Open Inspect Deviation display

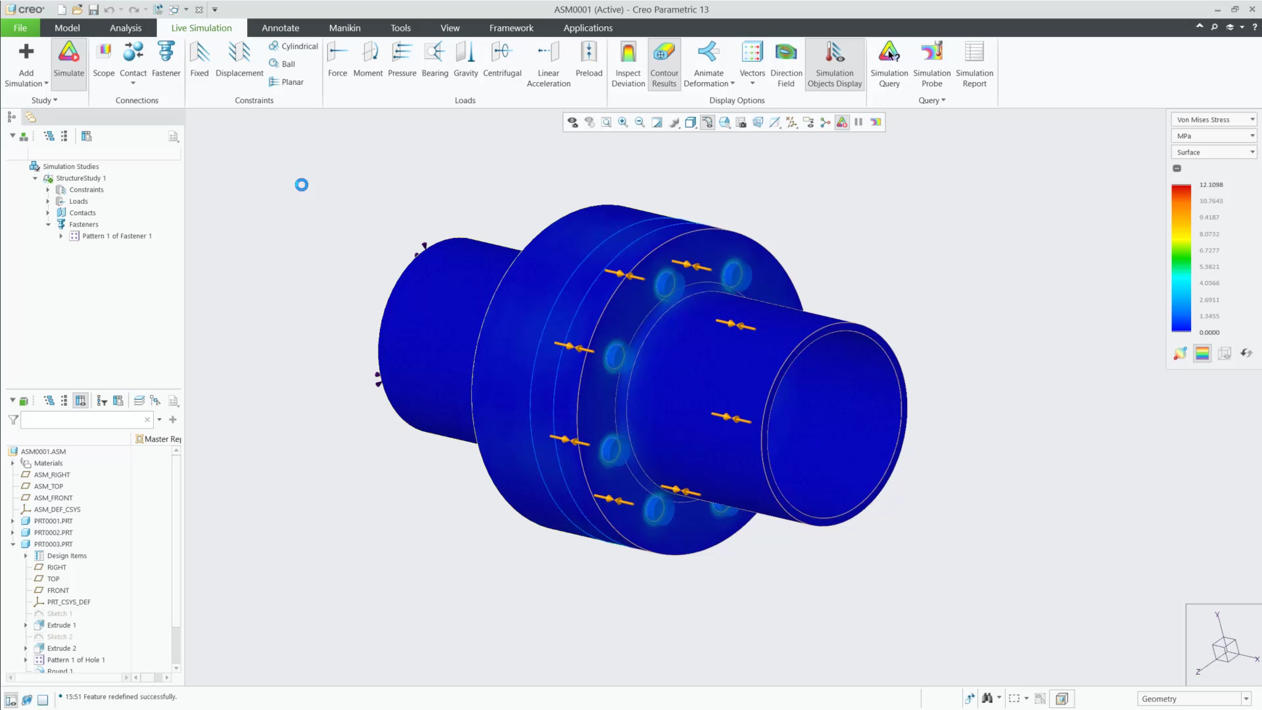628,64
